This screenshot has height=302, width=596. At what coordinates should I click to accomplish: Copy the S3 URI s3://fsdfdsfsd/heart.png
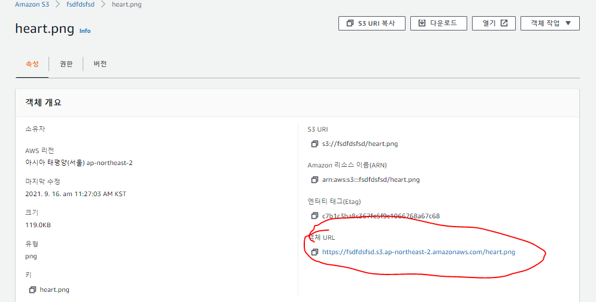[x=314, y=144]
